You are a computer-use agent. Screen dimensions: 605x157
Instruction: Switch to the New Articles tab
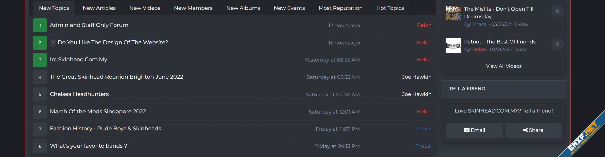tap(99, 8)
